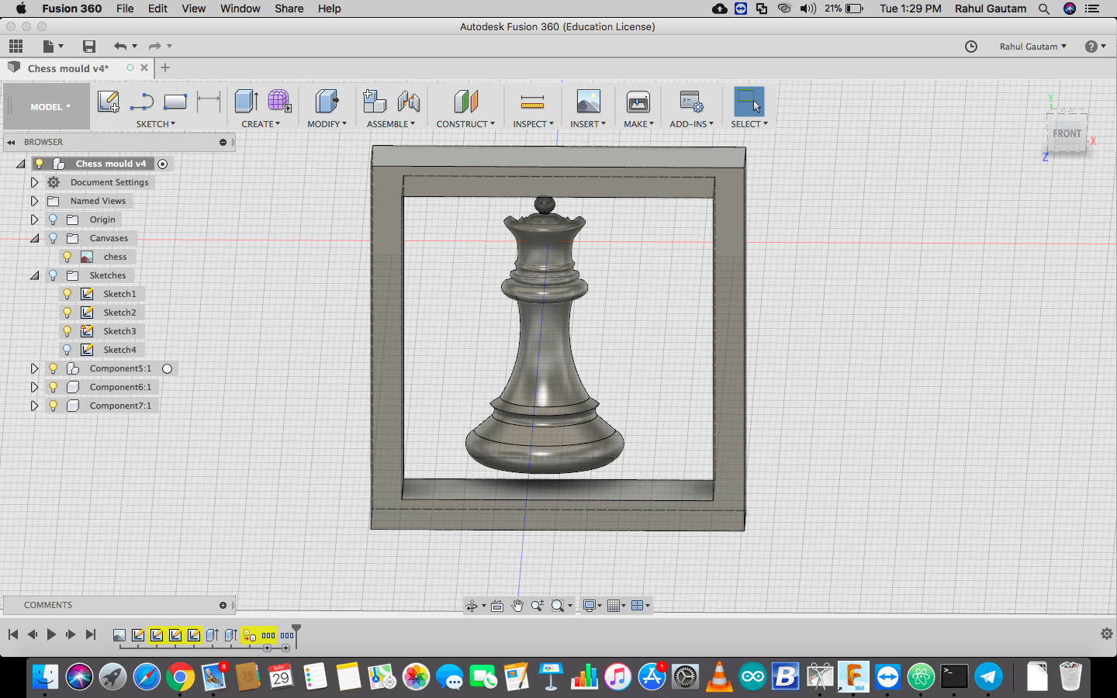Click the Measure inspect icon
Image resolution: width=1117 pixels, height=698 pixels.
tap(532, 102)
